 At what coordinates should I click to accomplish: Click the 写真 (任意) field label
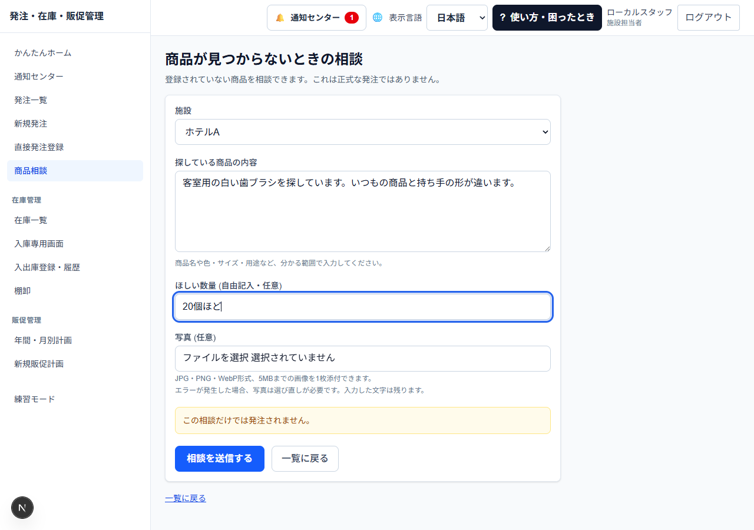[x=196, y=337]
